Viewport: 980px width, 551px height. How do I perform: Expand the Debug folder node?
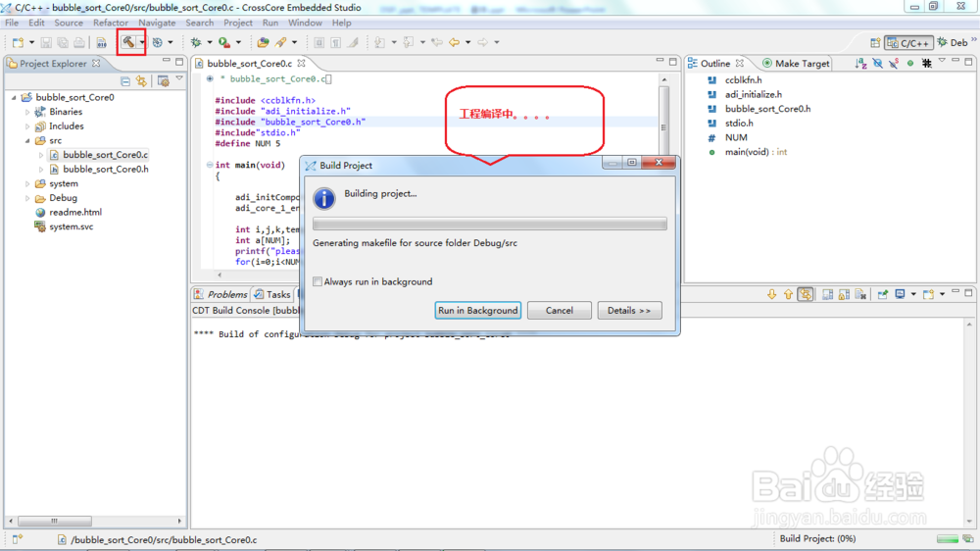(x=27, y=198)
